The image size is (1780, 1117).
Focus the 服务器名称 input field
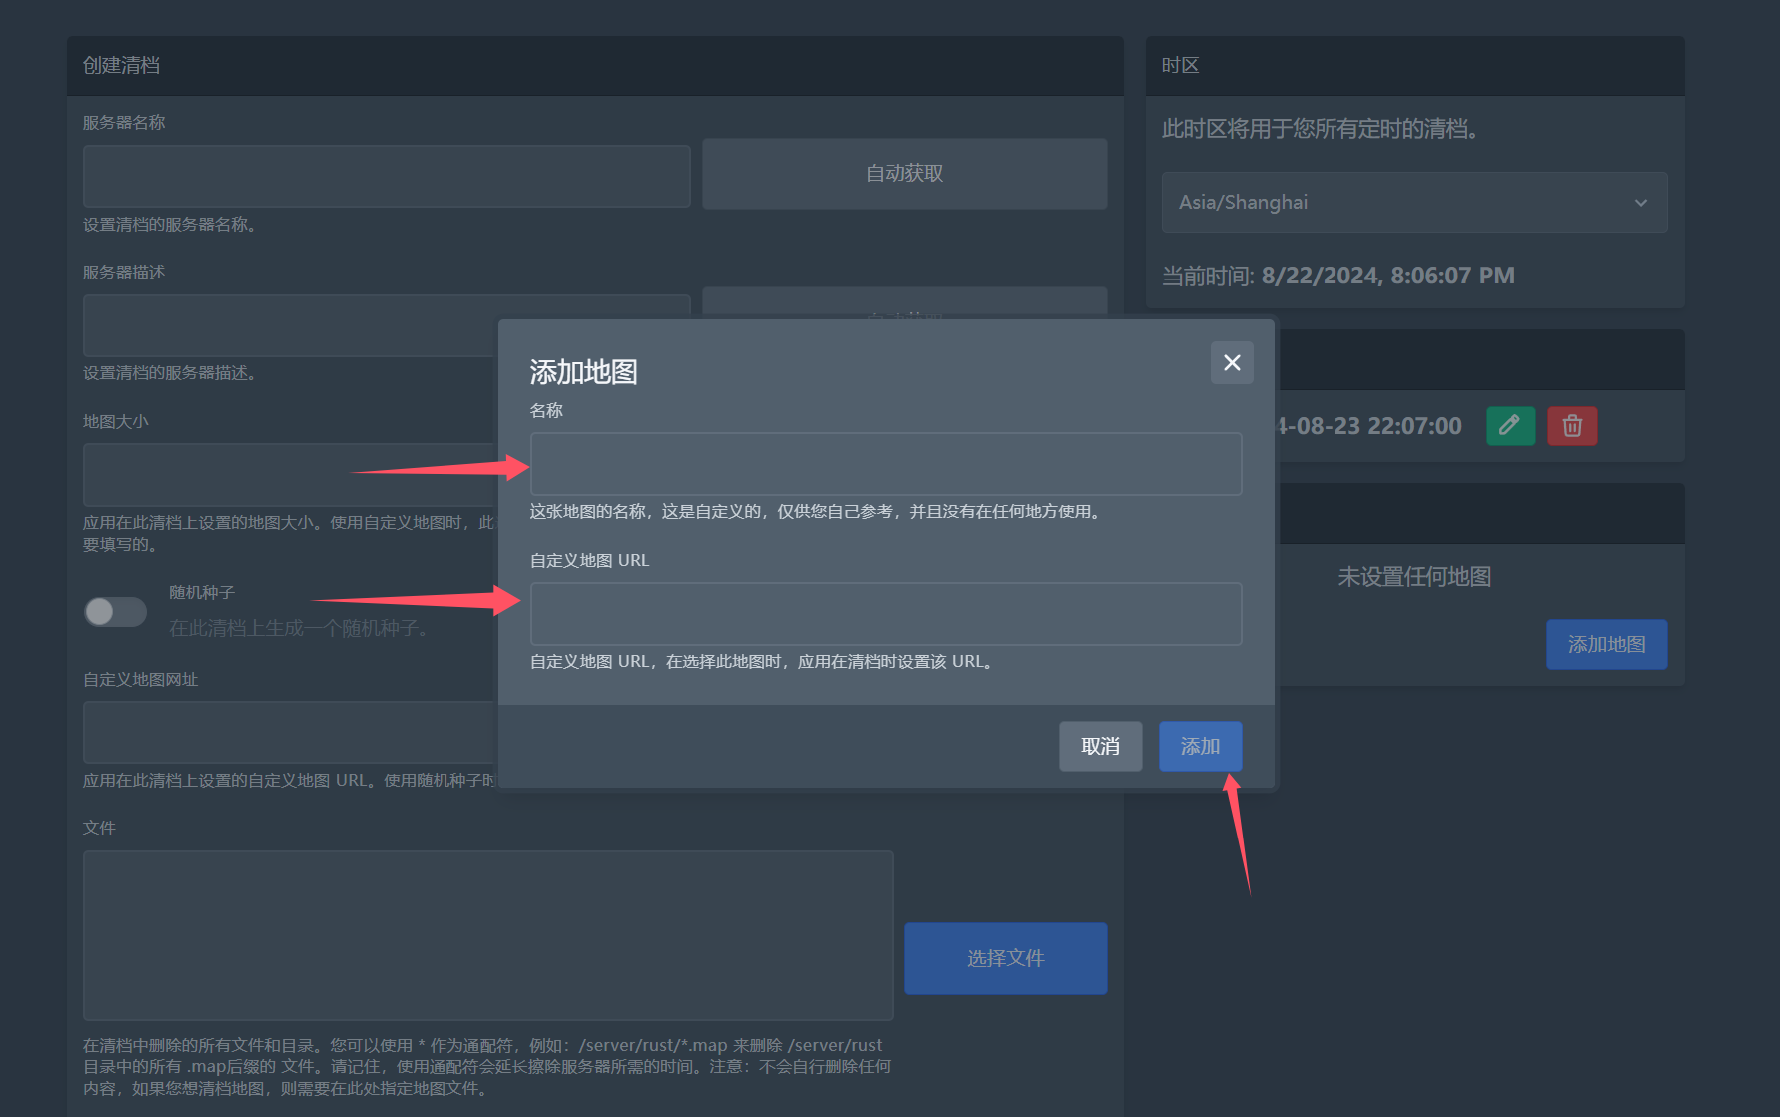coord(387,177)
